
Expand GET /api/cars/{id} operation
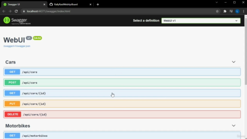[x=122, y=93]
